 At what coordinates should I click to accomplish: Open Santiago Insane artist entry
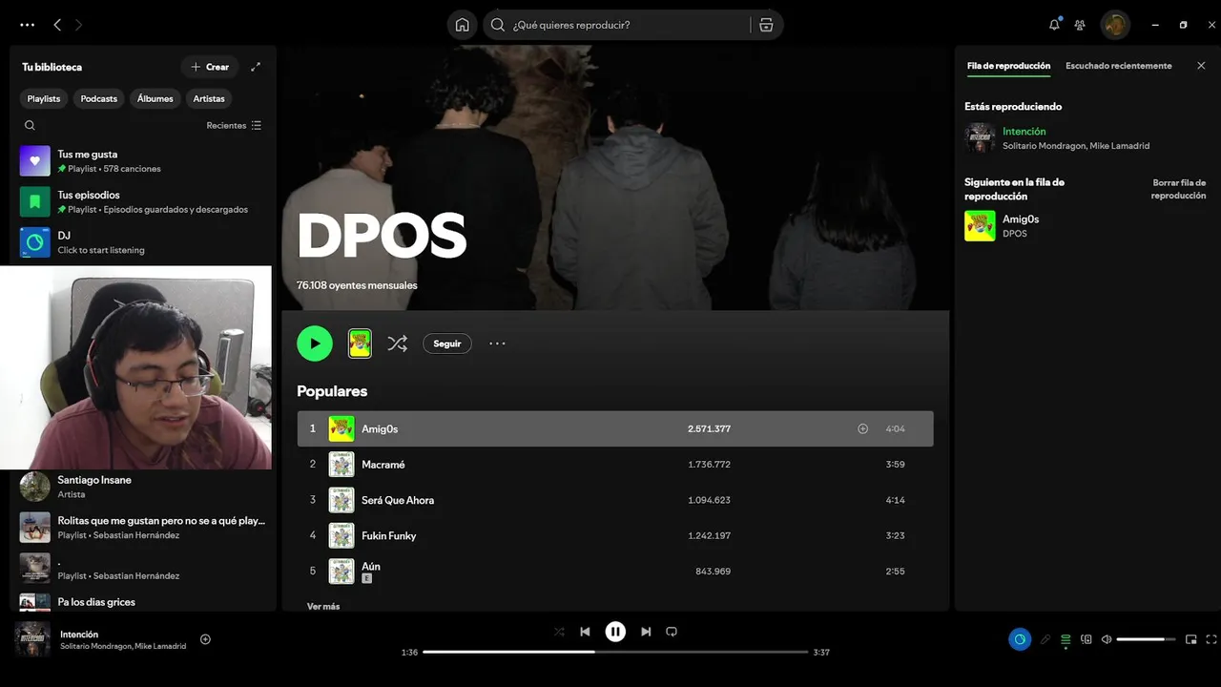143,487
